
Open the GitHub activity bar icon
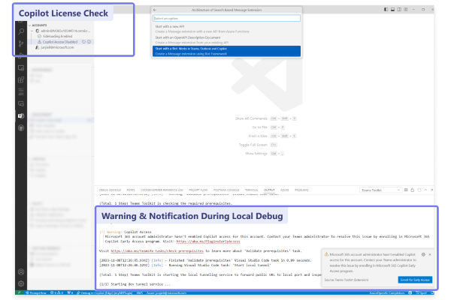tap(21, 127)
